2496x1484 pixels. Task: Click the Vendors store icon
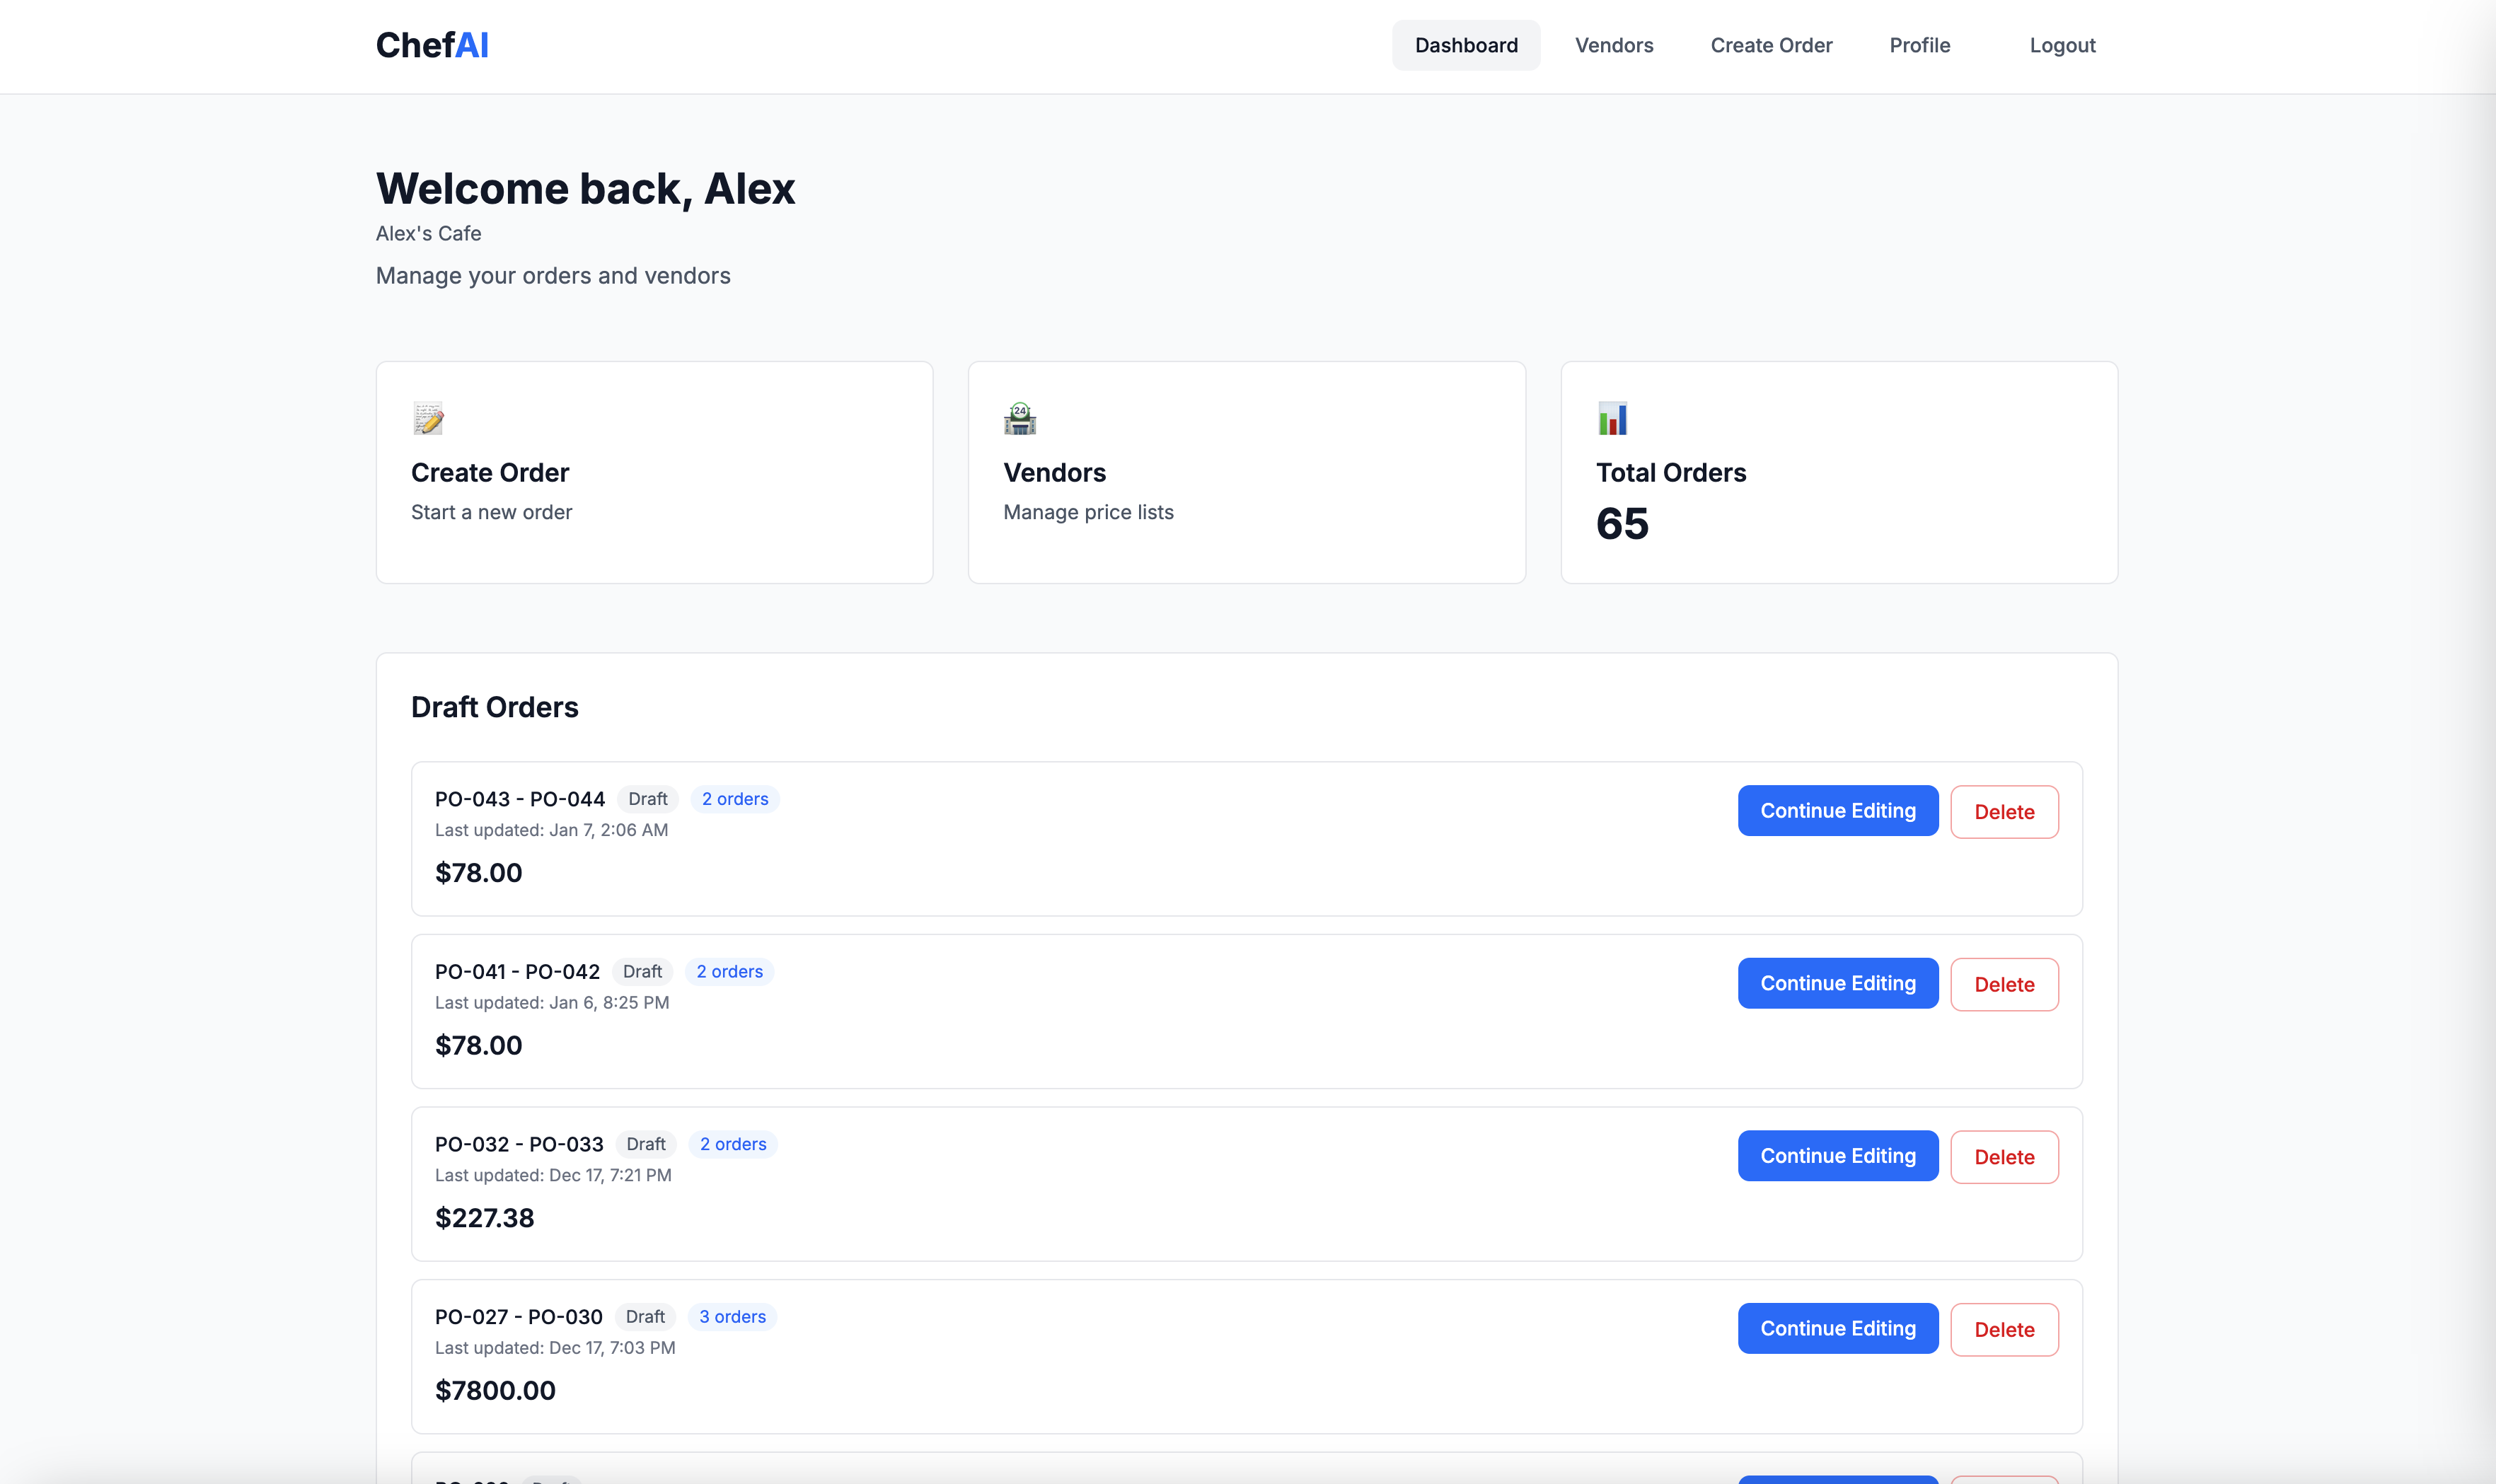click(x=1019, y=418)
